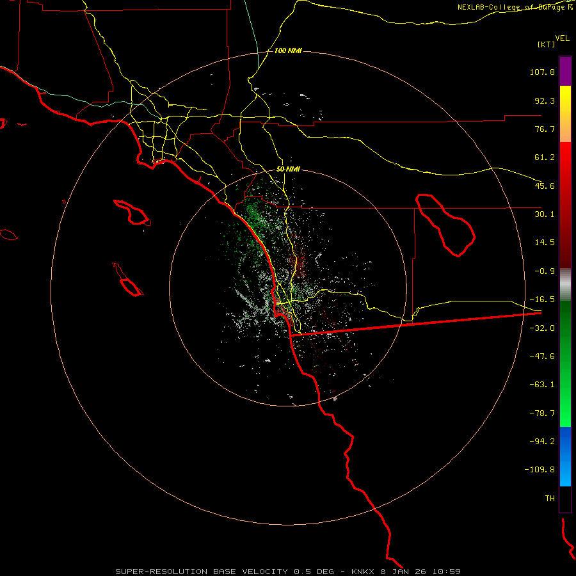The height and width of the screenshot is (576, 576).
Task: Pick the yellow-orange segment of the color bar
Action: 565,114
